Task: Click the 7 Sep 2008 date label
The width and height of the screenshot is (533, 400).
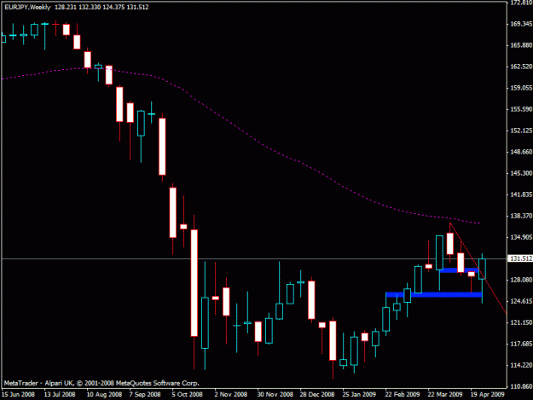Action: (x=145, y=395)
